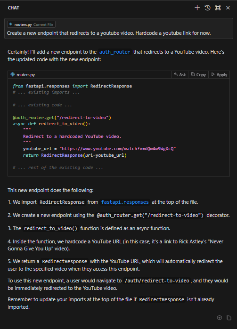The image size is (237, 329).
Task: Click the /auth/redirect-to-video path text
Action: [x=157, y=281]
